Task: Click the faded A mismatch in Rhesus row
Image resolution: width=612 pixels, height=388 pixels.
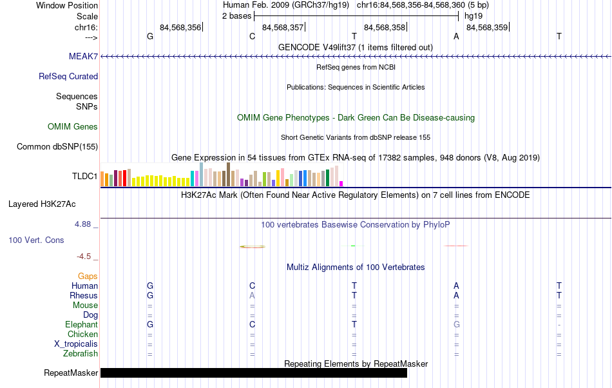Action: pos(252,295)
